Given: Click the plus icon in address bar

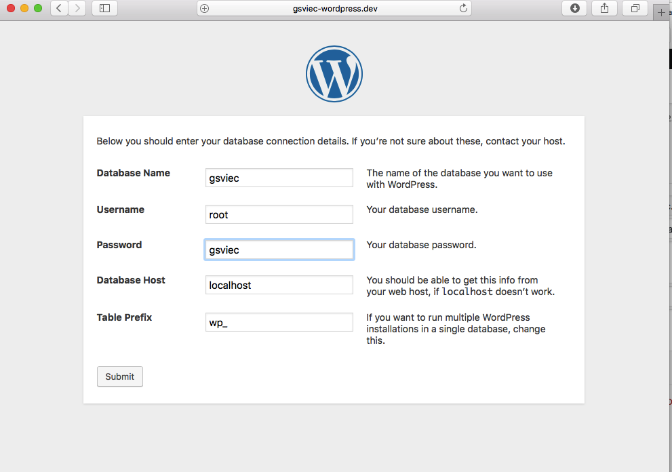Looking at the screenshot, I should (x=204, y=9).
